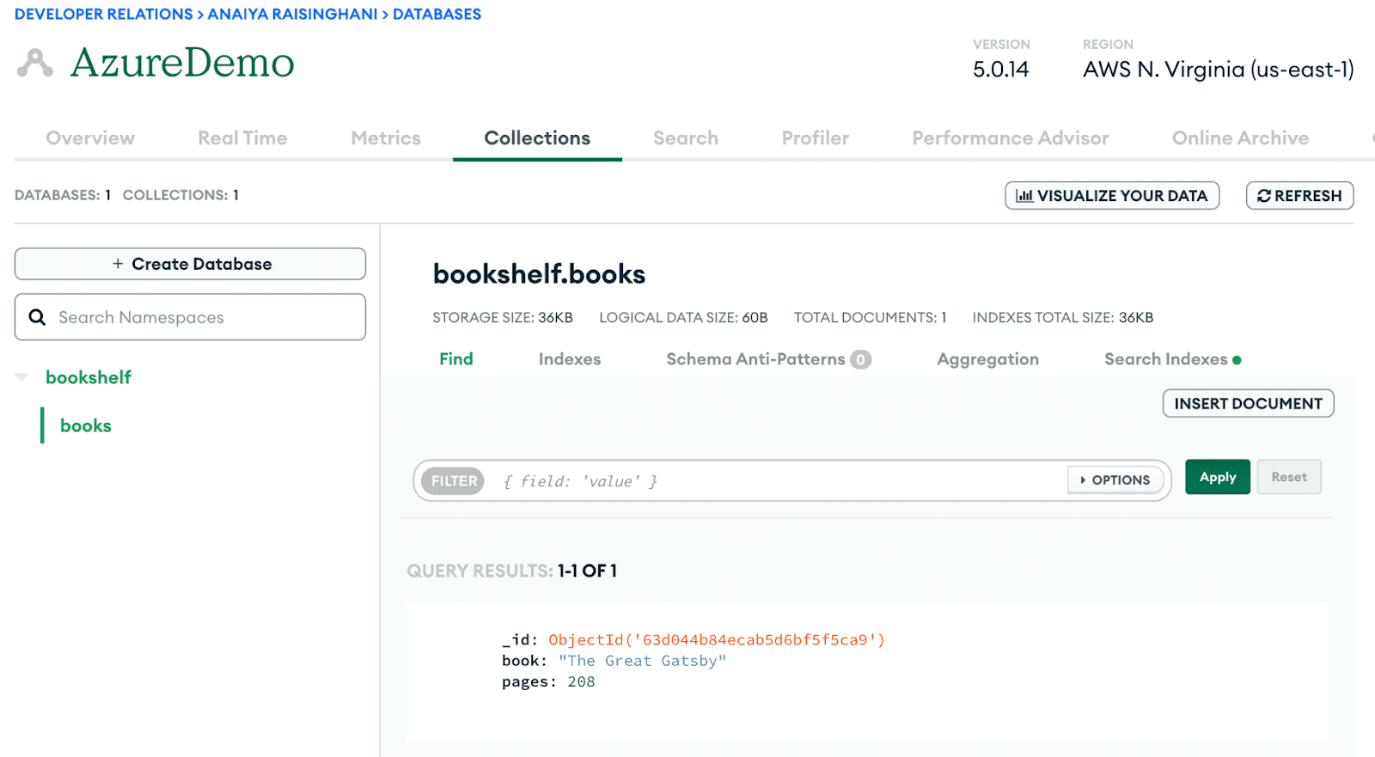Click the magnifier icon in Search Namespaces
Screen dimensions: 1375x757
(x=38, y=317)
